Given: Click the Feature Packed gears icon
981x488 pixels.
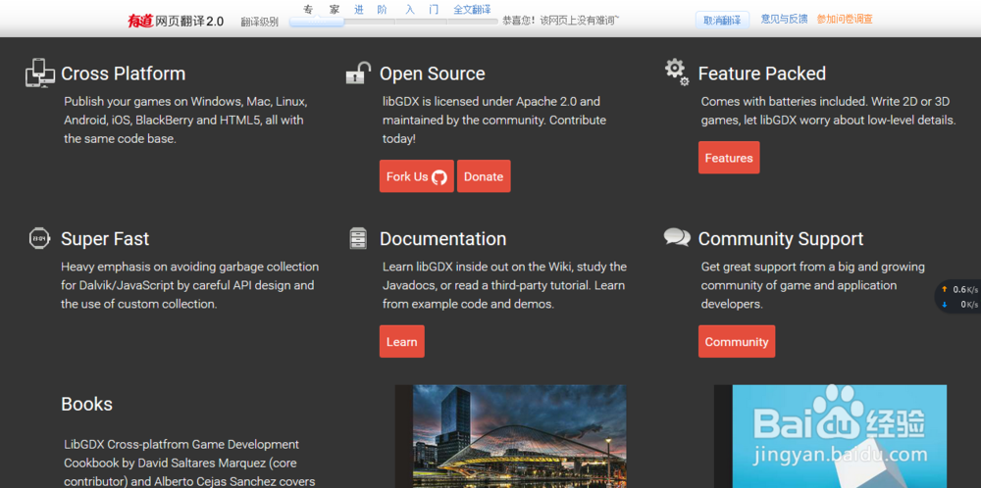Looking at the screenshot, I should pos(676,72).
